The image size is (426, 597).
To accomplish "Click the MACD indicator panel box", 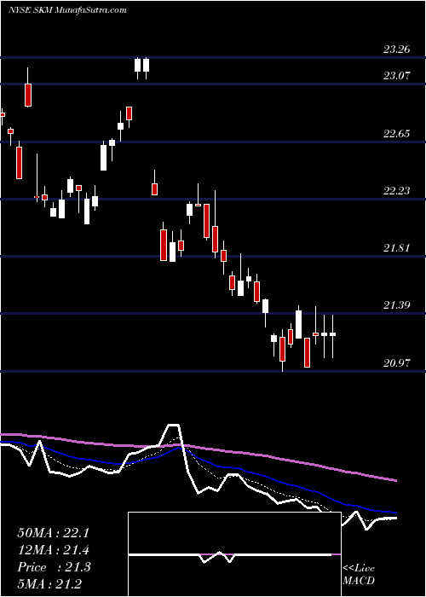I will tap(234, 554).
